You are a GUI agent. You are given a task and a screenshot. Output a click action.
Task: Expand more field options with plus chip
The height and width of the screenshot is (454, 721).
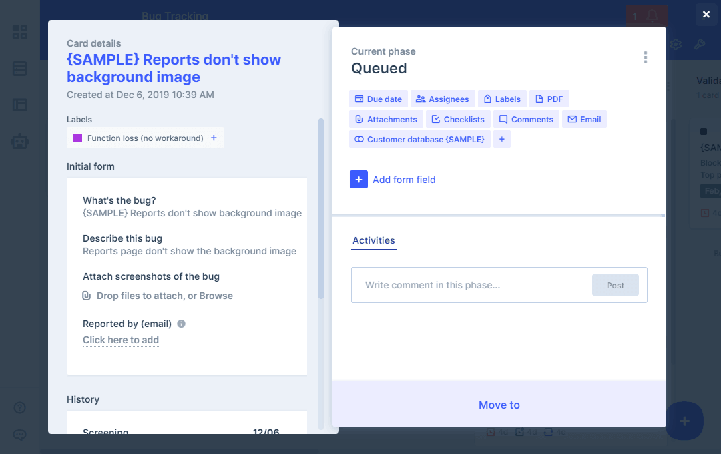click(502, 140)
